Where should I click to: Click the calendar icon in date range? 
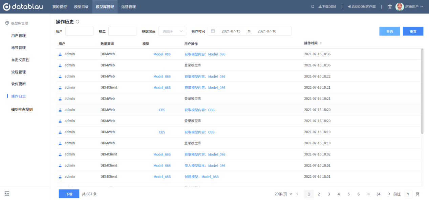click(x=213, y=31)
